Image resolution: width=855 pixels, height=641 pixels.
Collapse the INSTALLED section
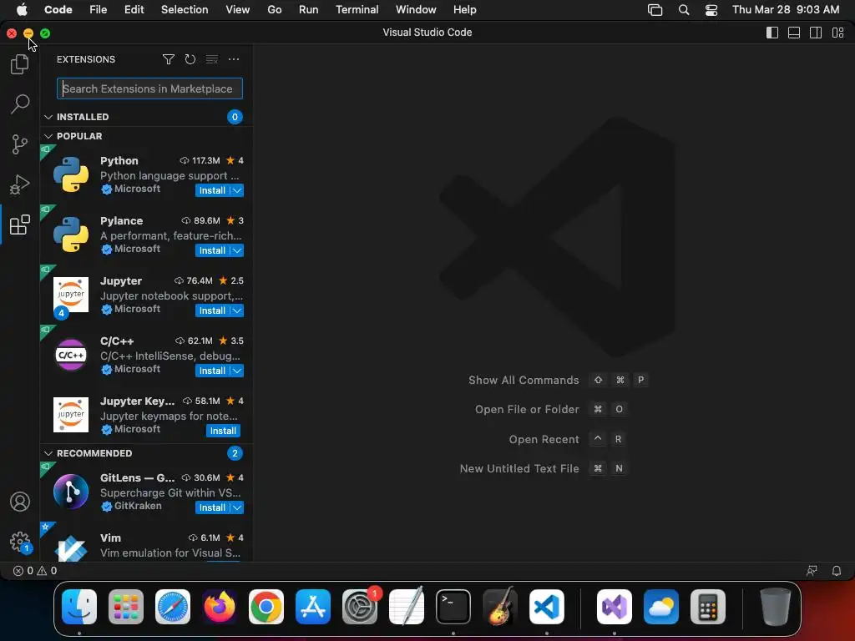[x=48, y=117]
